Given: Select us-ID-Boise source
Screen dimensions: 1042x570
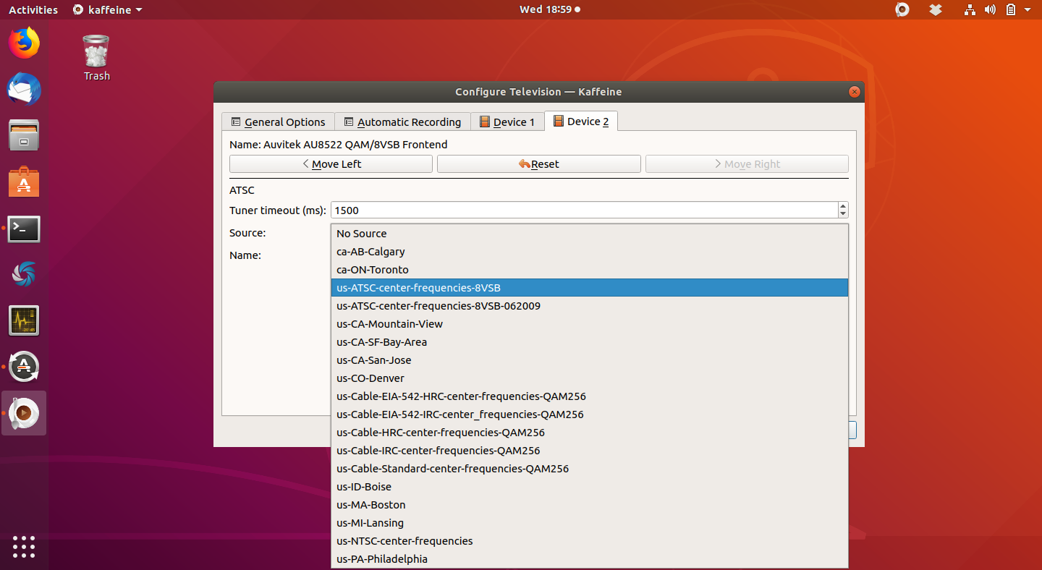Looking at the screenshot, I should click(589, 487).
